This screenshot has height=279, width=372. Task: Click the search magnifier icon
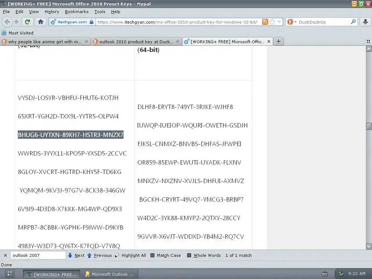point(353,22)
